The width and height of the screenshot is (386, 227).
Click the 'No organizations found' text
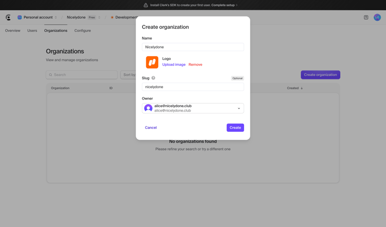pos(193,142)
